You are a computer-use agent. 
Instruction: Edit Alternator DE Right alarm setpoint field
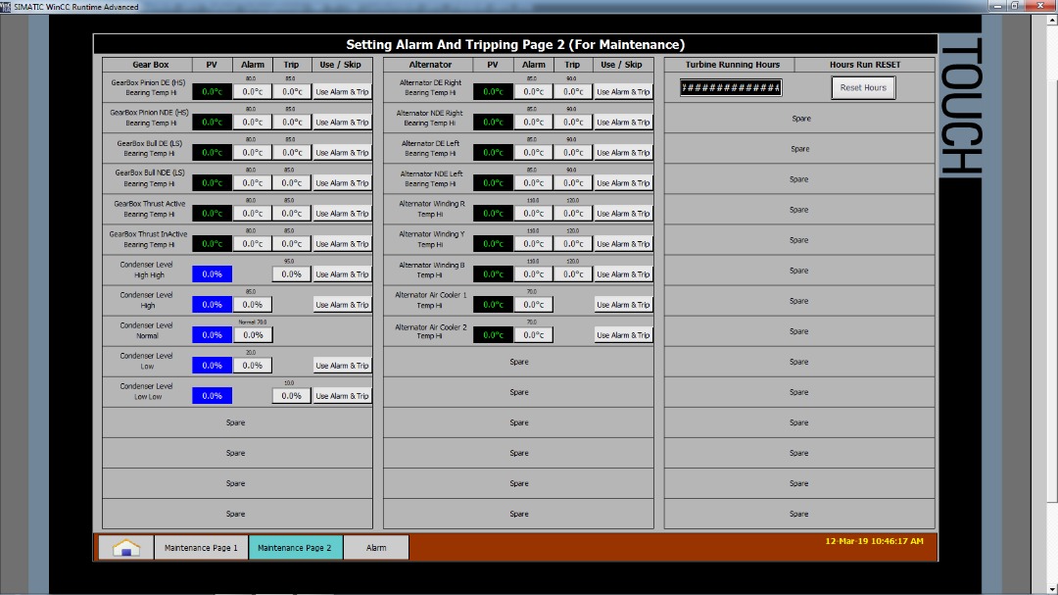pos(534,92)
